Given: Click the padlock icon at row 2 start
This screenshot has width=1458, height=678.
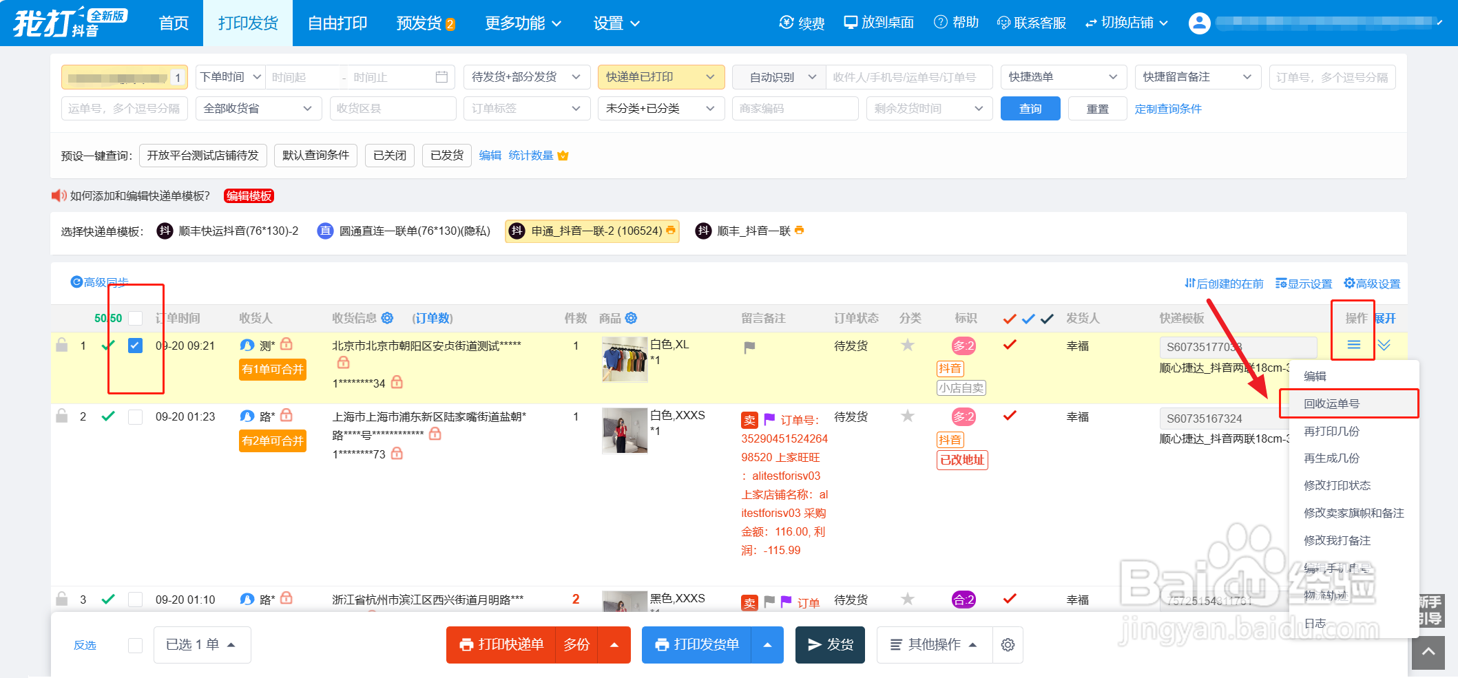Looking at the screenshot, I should click(62, 416).
